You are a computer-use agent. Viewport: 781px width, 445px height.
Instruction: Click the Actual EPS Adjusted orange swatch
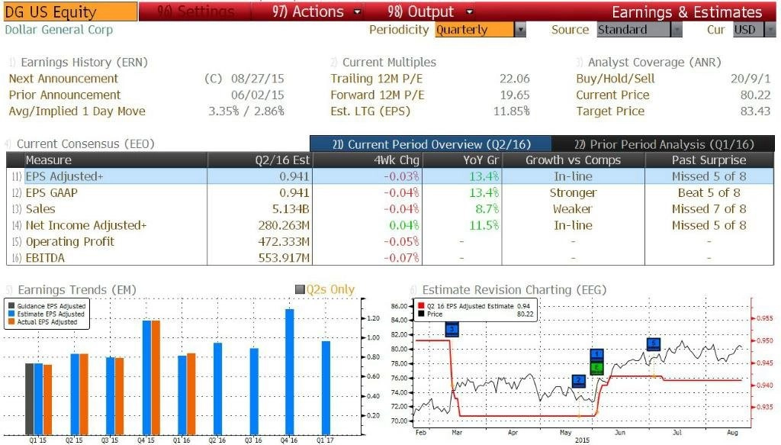11,322
